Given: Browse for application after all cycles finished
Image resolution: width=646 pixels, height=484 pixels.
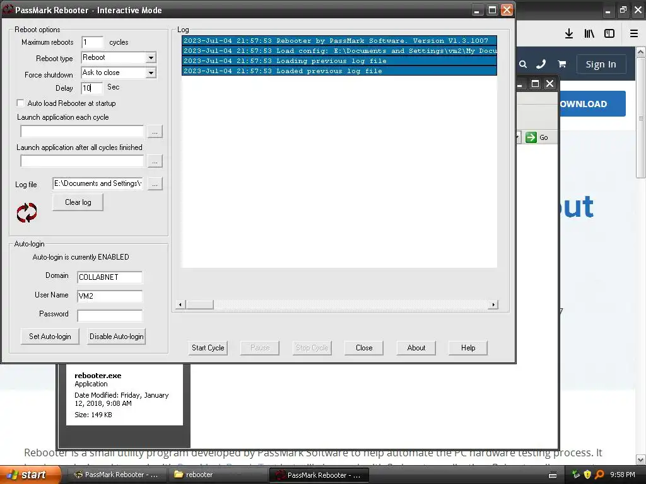Looking at the screenshot, I should (155, 161).
